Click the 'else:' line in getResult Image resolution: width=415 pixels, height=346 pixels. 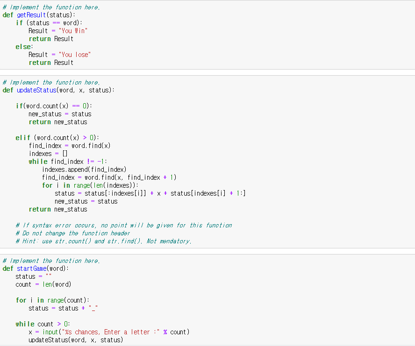(x=24, y=47)
